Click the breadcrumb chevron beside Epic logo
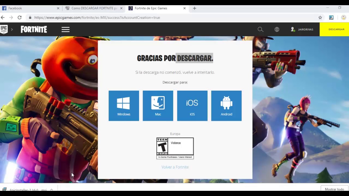 [x=12, y=29]
